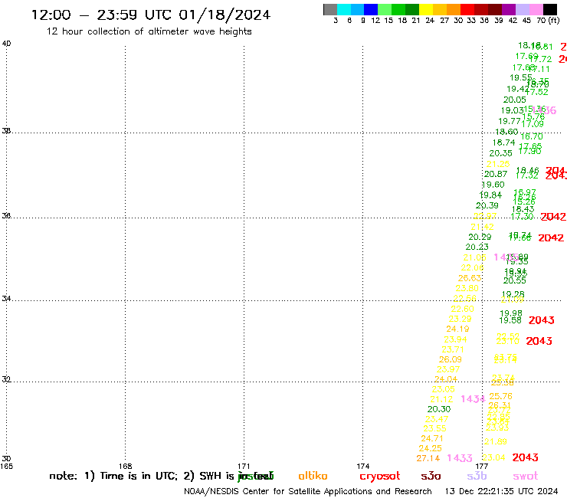Screen dimensions: 567x498
Task: Click the wave height value "26.63"
Action: click(x=470, y=278)
